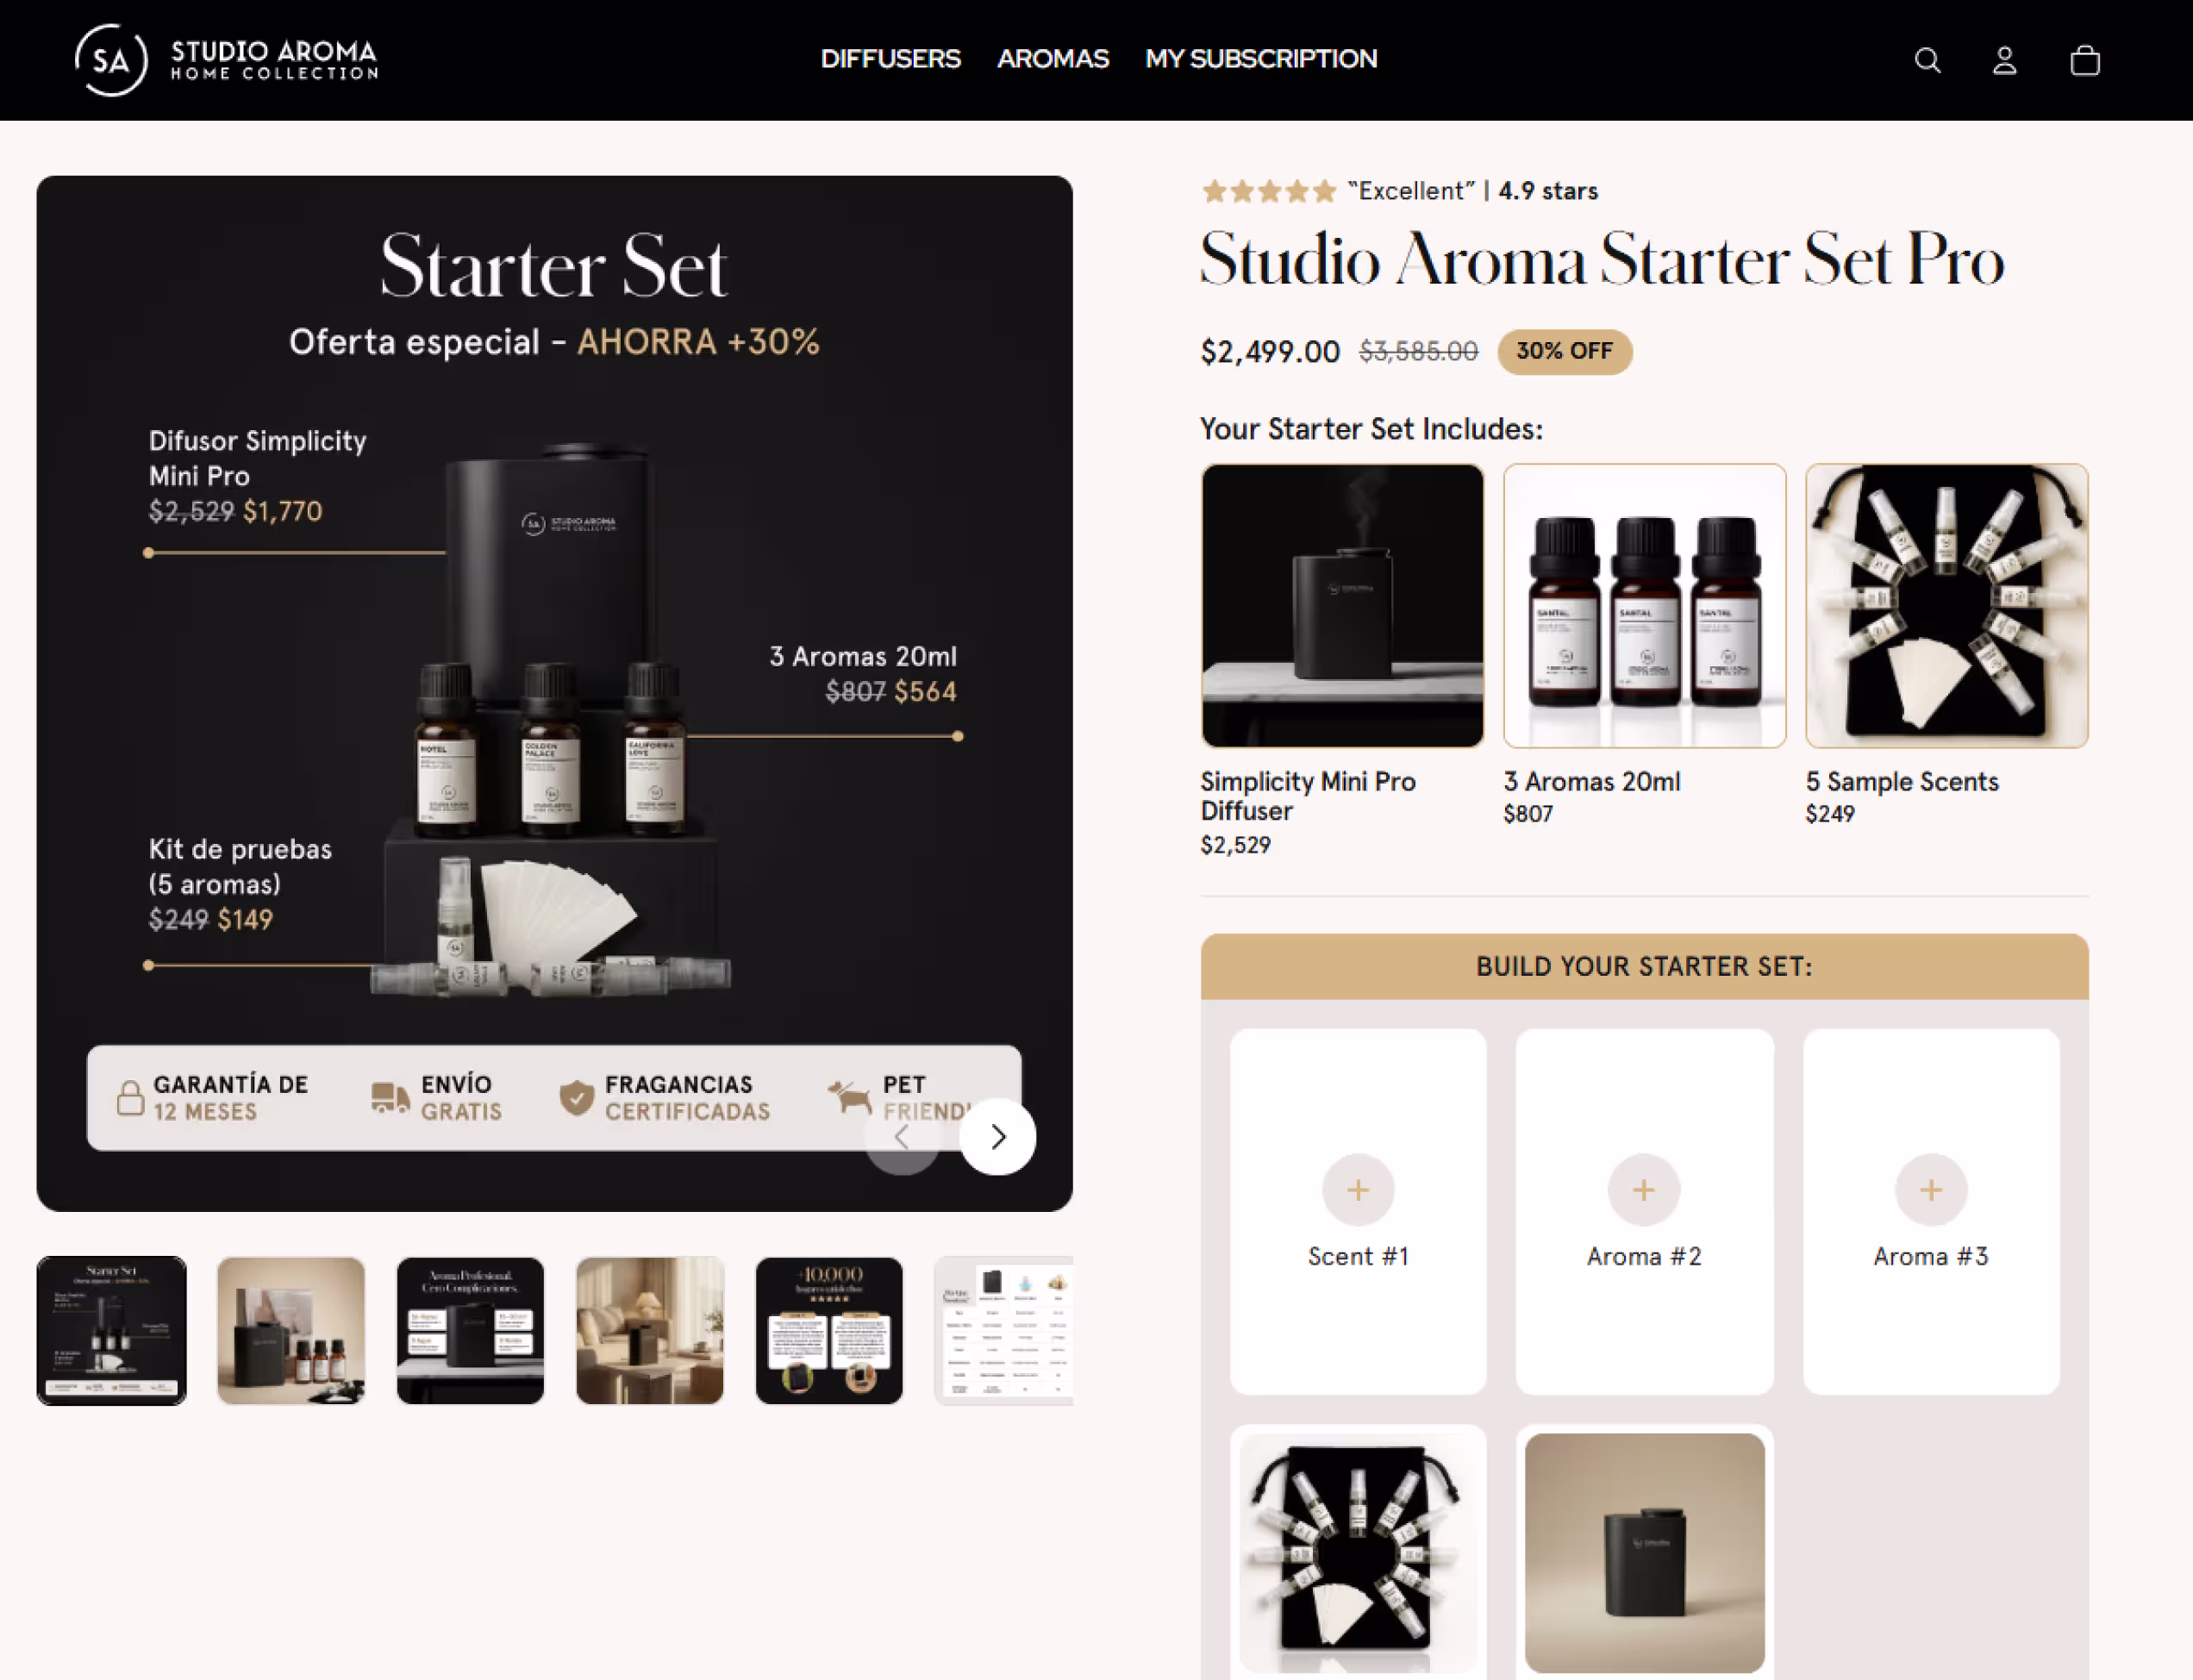Go to next gallery image arrow
This screenshot has height=1680, width=2193.
[x=997, y=1137]
